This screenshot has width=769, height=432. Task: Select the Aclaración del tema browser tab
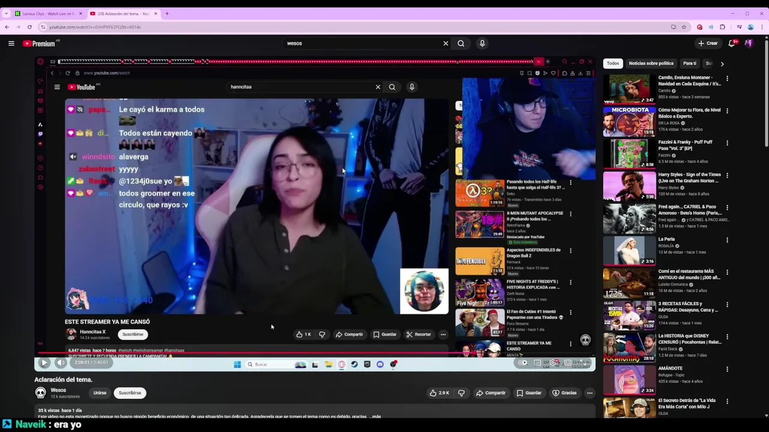(123, 13)
